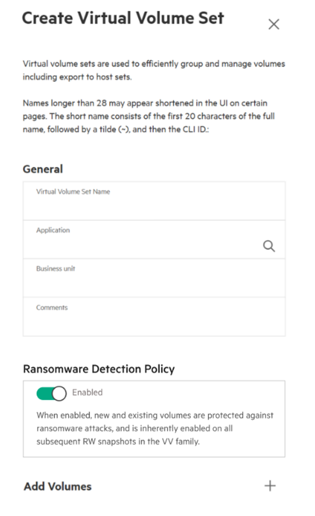Image resolution: width=315 pixels, height=516 pixels.
Task: Expand the Add Volumes section heading
Action: (58, 486)
